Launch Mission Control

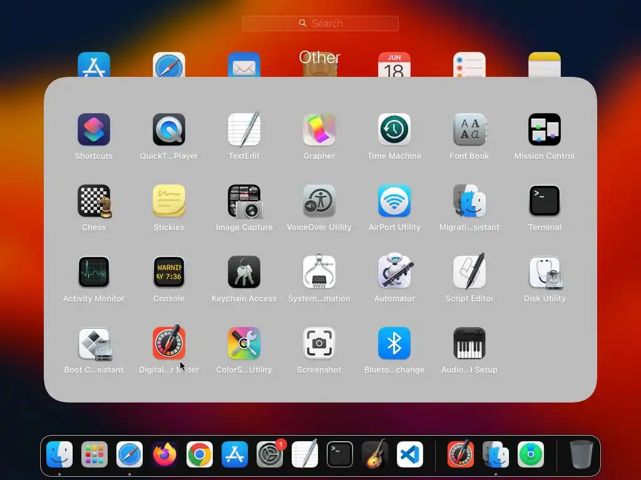(x=545, y=130)
